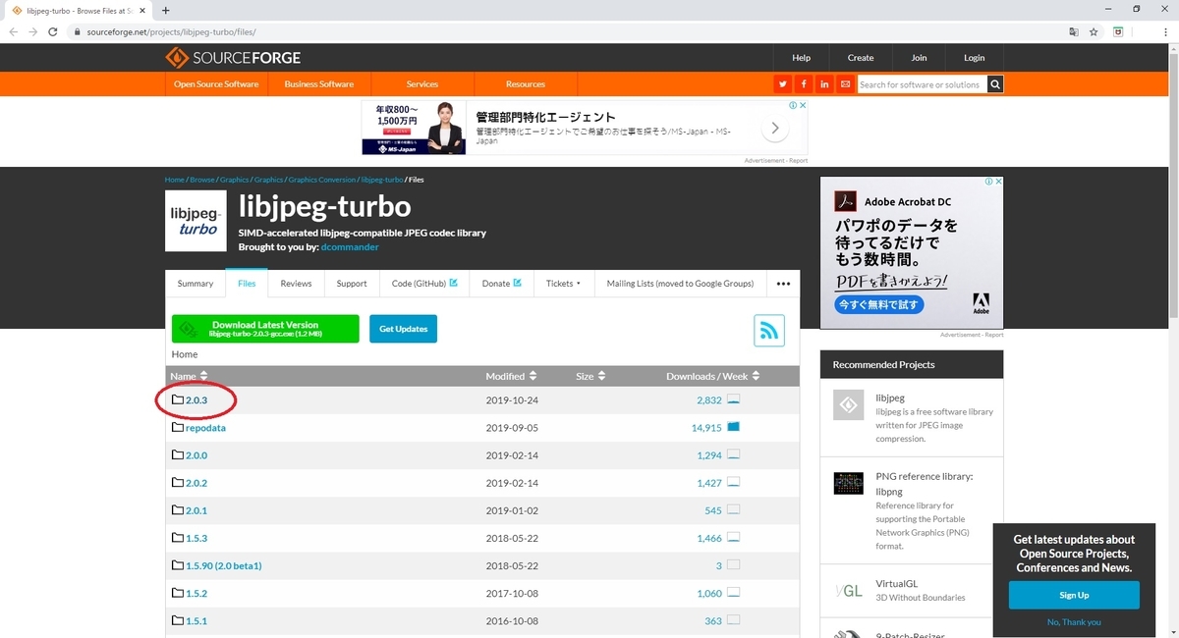Click the Download Latest Version button
1179x638 pixels.
pos(266,328)
